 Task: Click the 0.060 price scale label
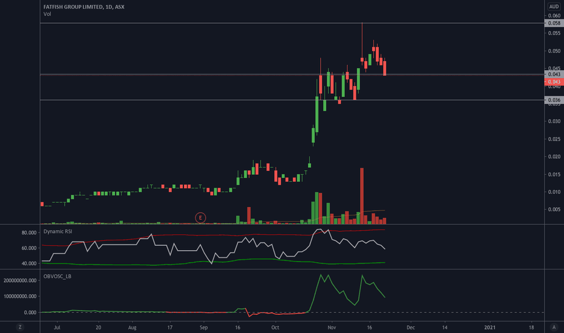coord(554,16)
